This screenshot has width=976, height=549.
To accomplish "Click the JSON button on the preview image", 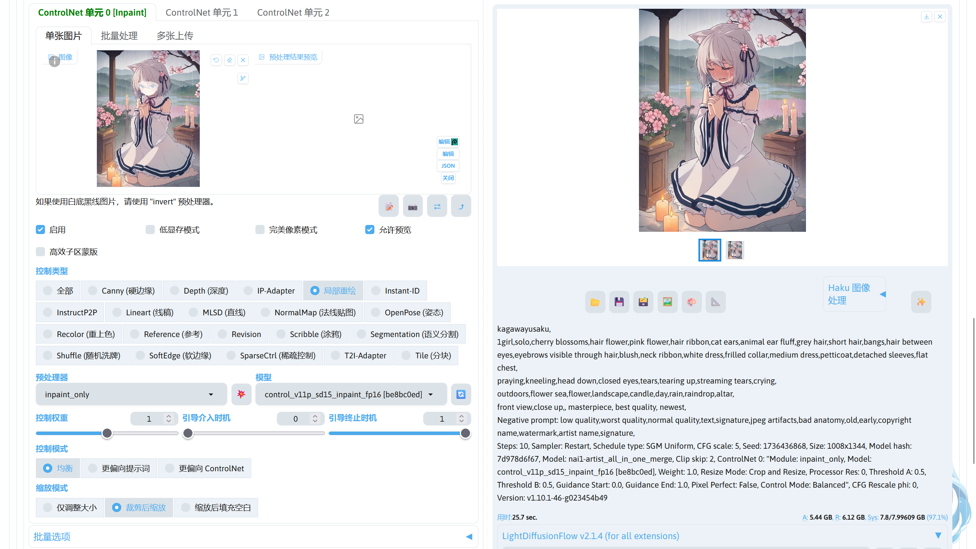I will (448, 165).
